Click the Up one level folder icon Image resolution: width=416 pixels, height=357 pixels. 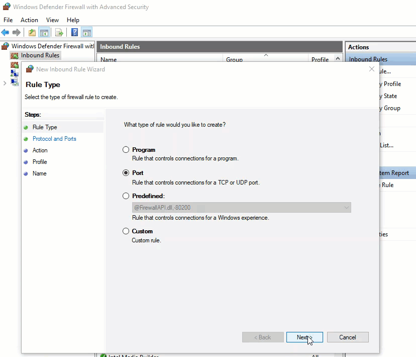(32, 33)
